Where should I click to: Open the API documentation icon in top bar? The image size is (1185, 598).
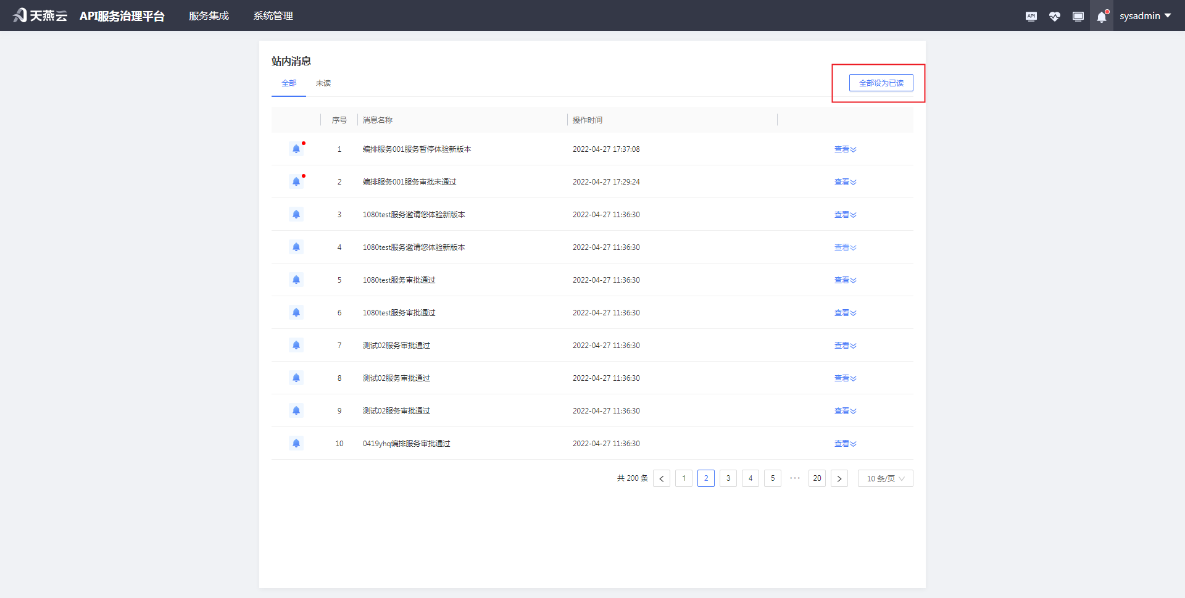(x=1031, y=15)
